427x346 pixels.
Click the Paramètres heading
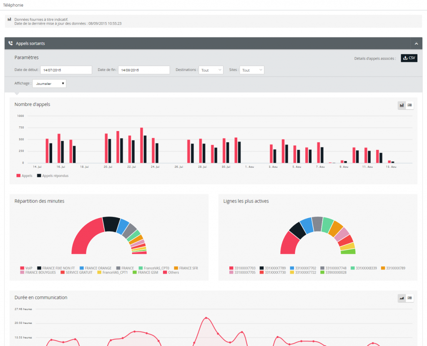26,58
